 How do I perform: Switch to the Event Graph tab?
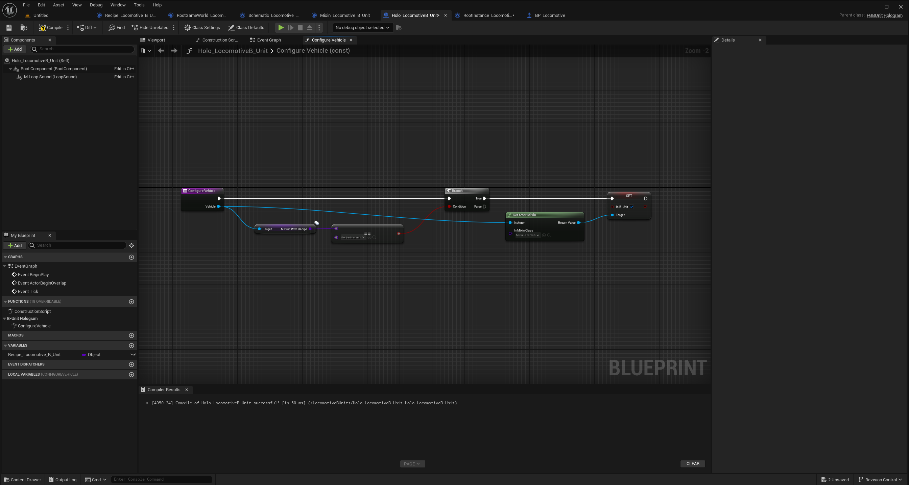pos(265,40)
